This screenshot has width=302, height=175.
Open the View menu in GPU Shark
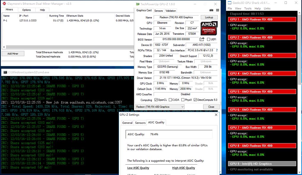[239, 9]
